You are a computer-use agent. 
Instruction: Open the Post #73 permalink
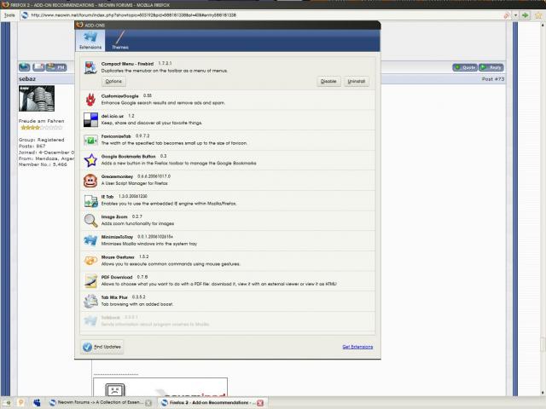click(x=493, y=79)
